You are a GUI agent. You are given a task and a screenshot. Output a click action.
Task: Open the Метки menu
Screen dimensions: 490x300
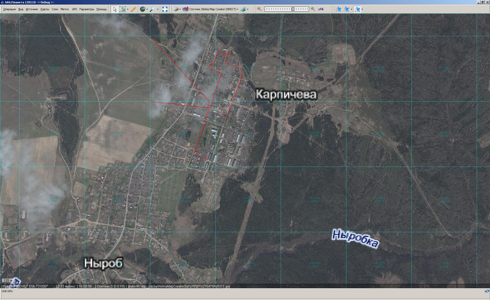pos(65,9)
